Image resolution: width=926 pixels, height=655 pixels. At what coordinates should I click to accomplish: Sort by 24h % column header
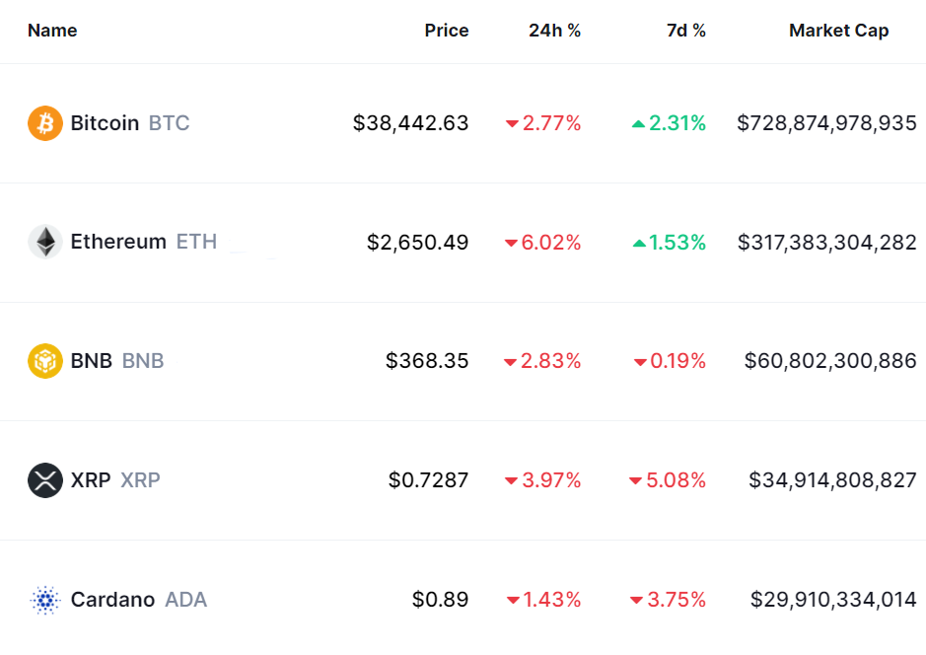click(x=554, y=31)
